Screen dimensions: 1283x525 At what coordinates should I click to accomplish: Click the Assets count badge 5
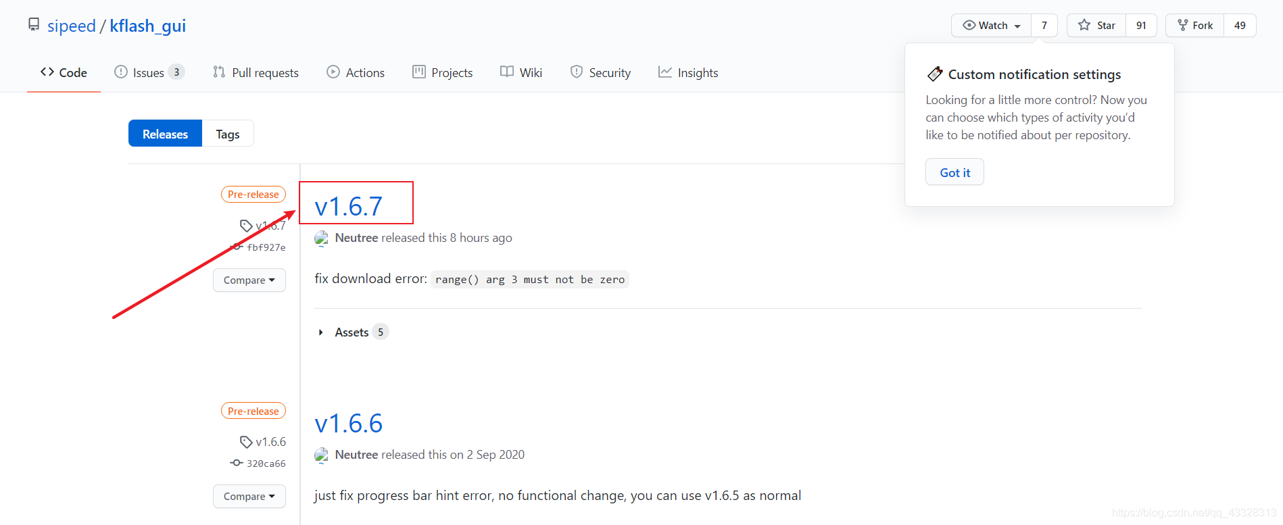381,332
